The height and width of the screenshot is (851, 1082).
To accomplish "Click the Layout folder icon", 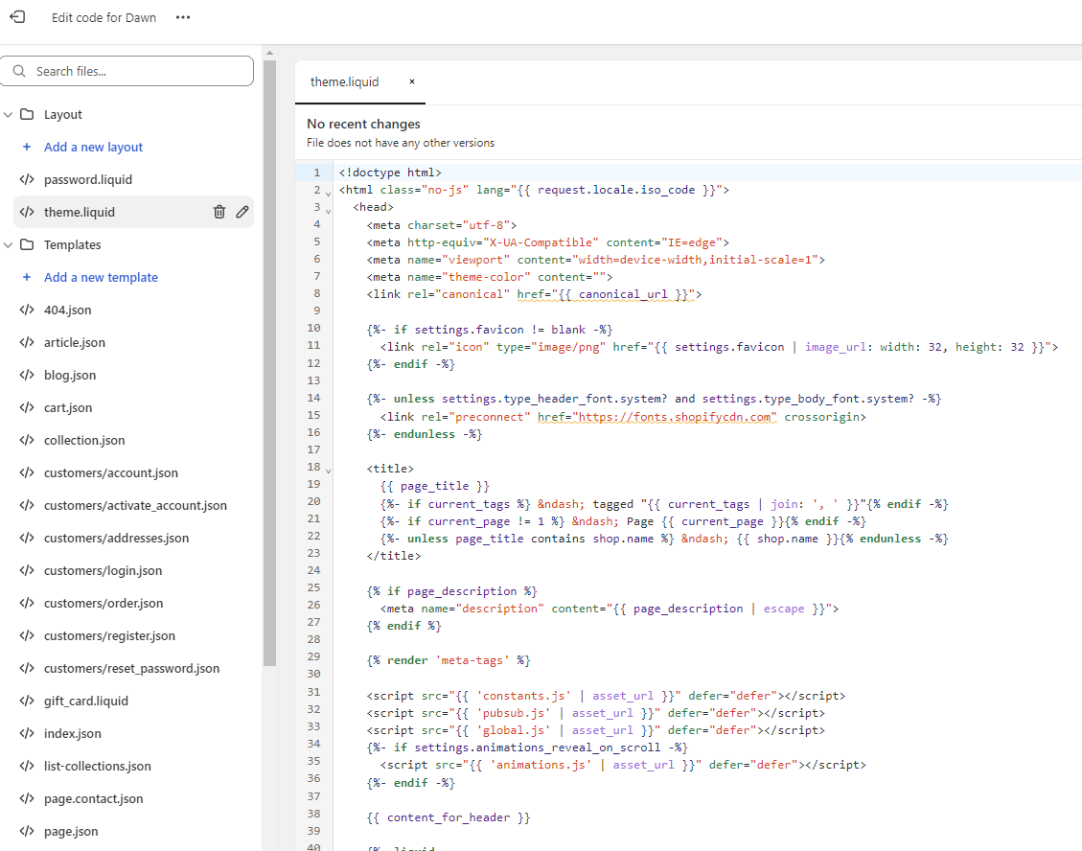I will pos(27,115).
